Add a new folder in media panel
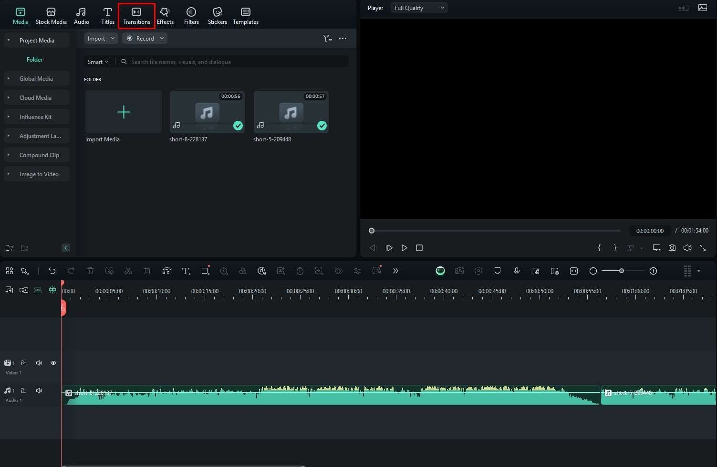The image size is (717, 467). (x=9, y=248)
